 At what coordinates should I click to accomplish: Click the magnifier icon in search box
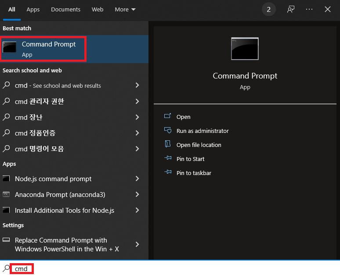tap(6, 268)
